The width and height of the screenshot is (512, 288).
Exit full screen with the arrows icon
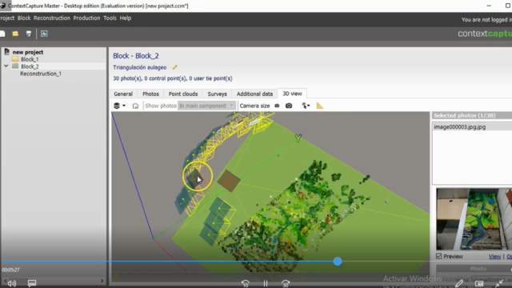point(499,283)
